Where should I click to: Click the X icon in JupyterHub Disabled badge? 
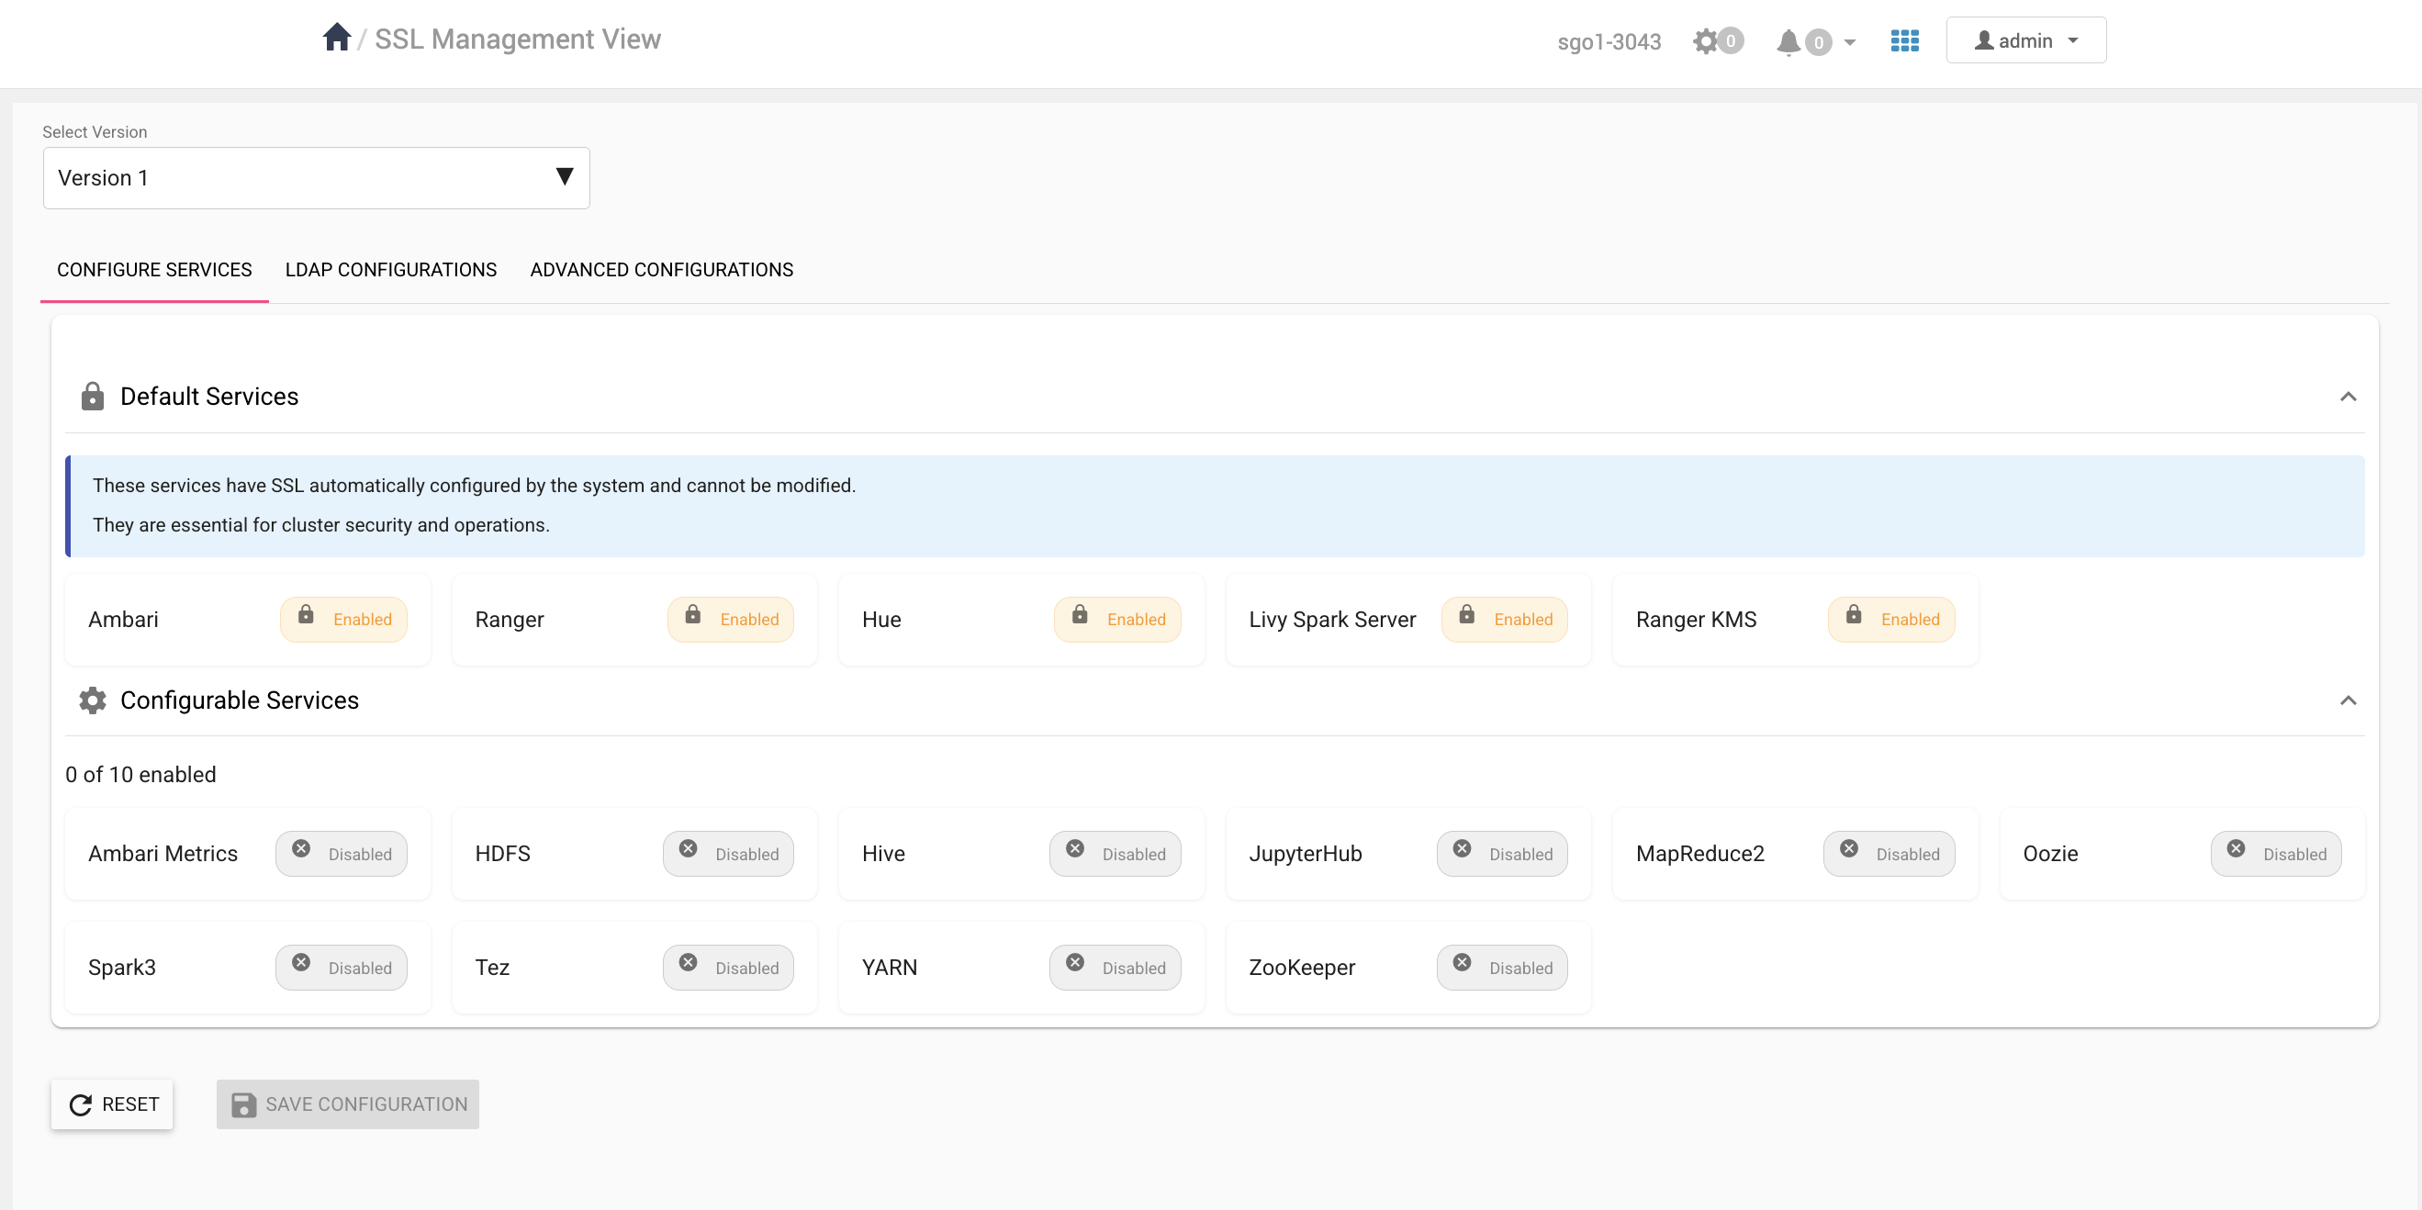[1462, 848]
